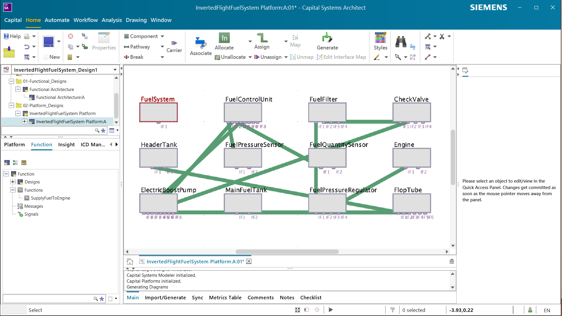Image resolution: width=562 pixels, height=316 pixels.
Task: Open the Automate menu
Action: [57, 20]
